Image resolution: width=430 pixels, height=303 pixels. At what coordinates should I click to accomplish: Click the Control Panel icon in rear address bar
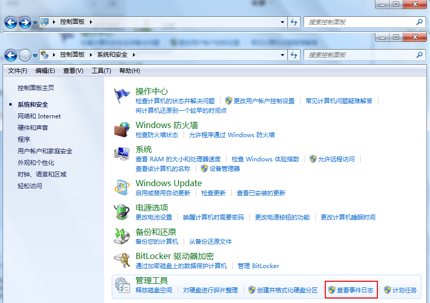point(45,22)
